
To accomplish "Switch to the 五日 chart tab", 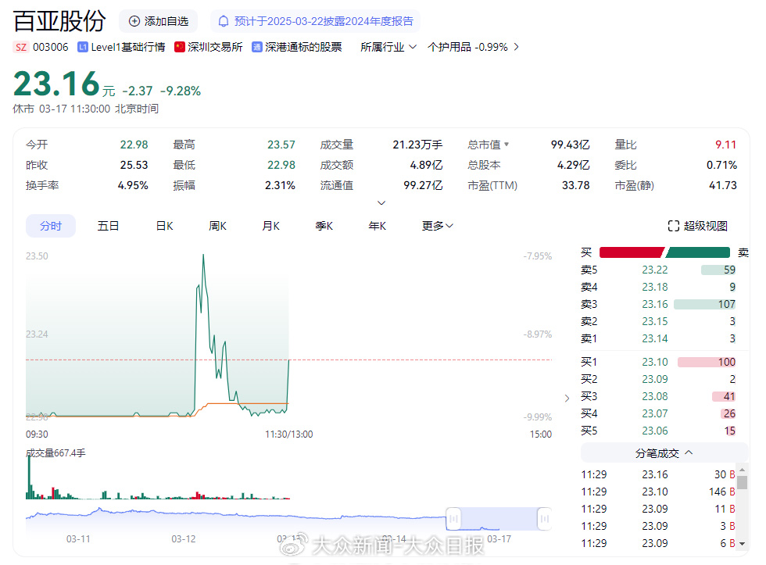I will coord(108,226).
